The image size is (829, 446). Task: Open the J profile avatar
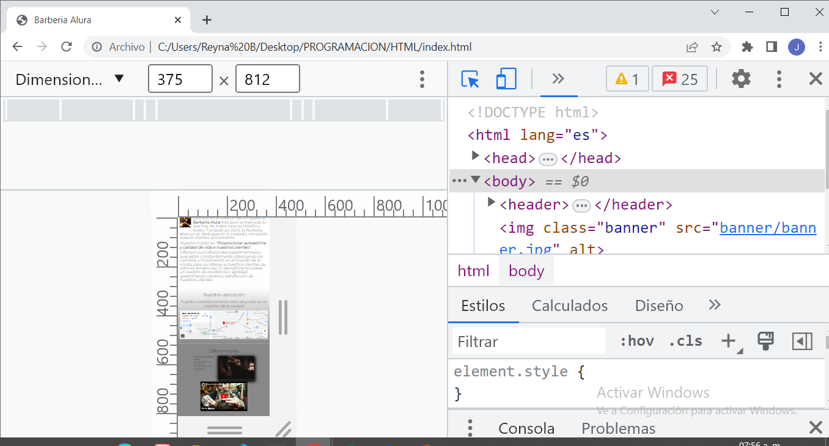[x=796, y=47]
